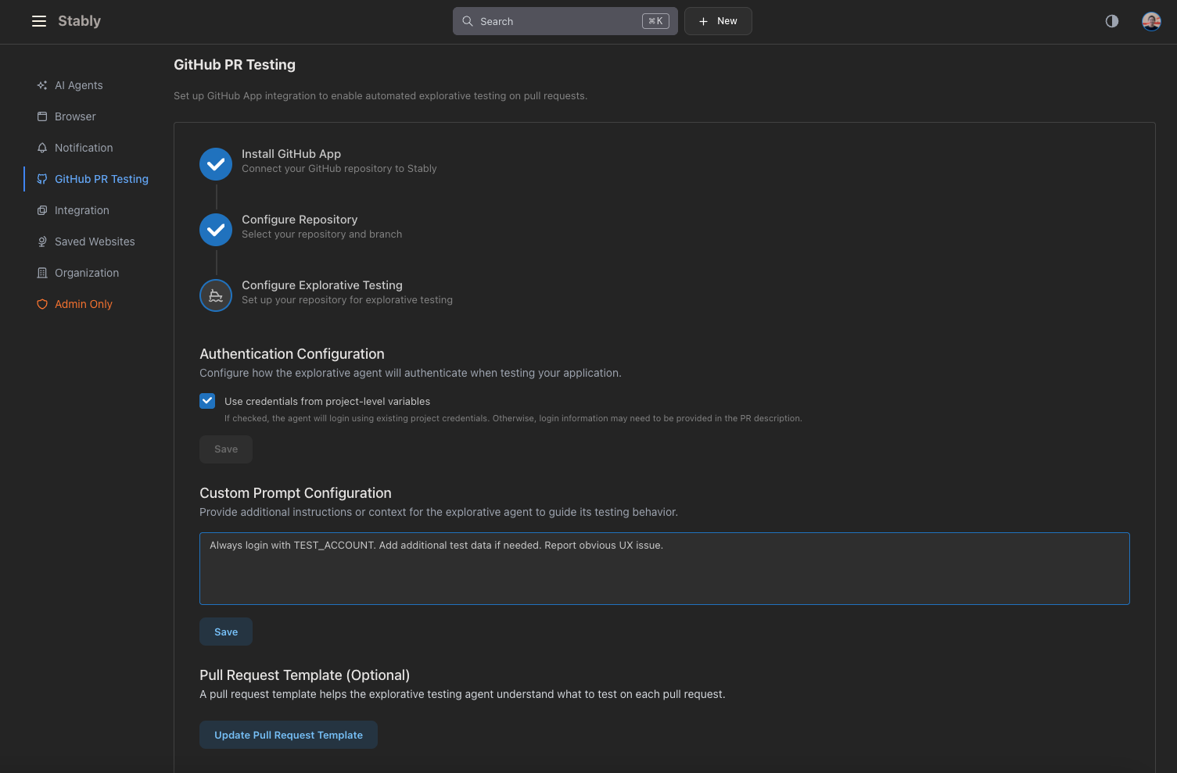Image resolution: width=1177 pixels, height=773 pixels.
Task: Click Update Pull Request Template button
Action: tap(289, 735)
